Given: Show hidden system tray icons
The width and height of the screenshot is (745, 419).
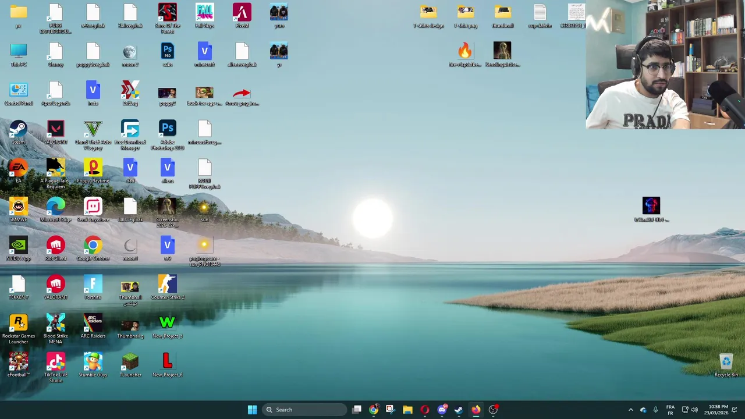Looking at the screenshot, I should tap(630, 410).
